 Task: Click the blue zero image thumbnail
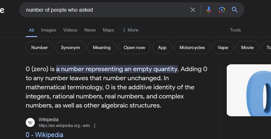pos(249,90)
